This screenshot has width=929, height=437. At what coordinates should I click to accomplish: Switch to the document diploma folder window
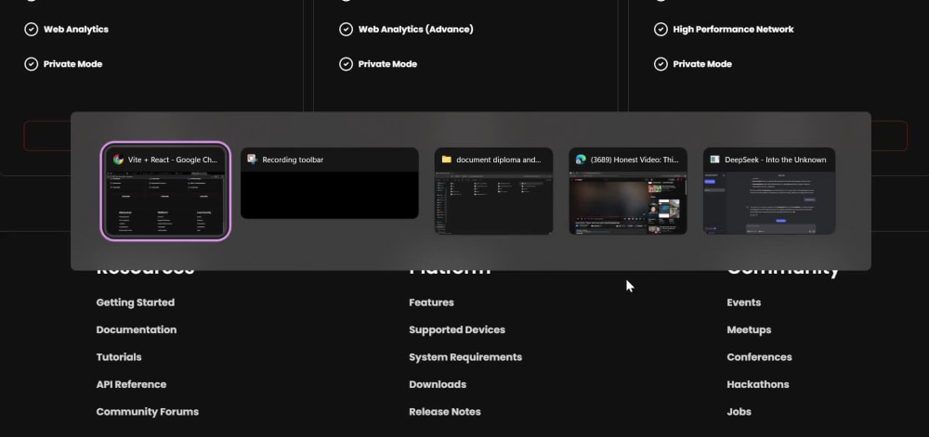click(493, 191)
